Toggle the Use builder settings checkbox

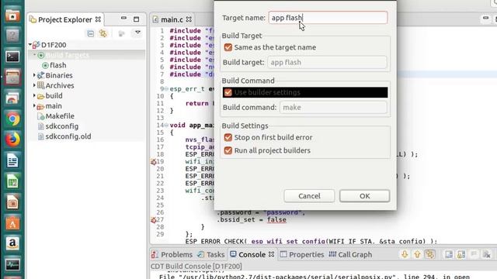228,92
